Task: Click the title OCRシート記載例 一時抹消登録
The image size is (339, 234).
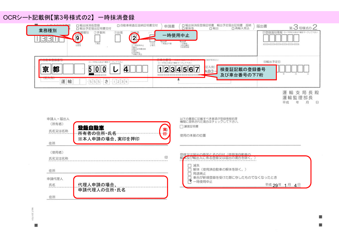Action: [x=69, y=17]
